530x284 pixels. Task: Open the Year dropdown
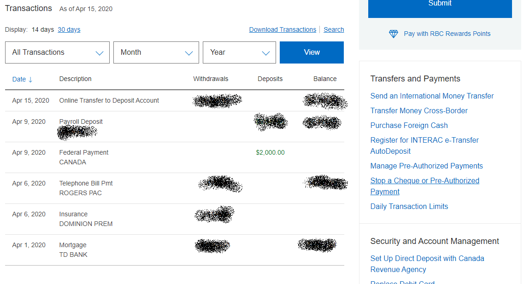(x=239, y=52)
